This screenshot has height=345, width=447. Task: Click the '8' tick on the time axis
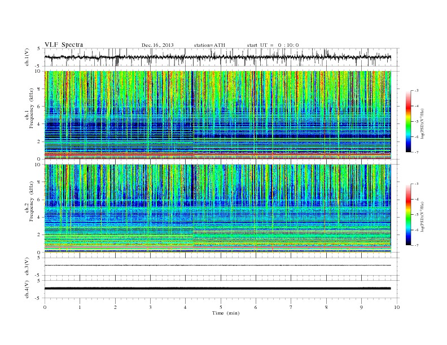(326, 307)
